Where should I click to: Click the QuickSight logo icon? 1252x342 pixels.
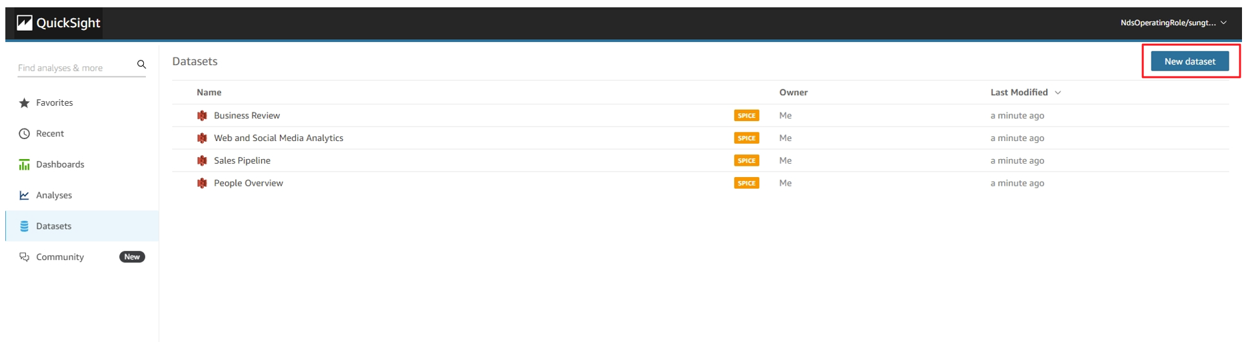[x=25, y=23]
